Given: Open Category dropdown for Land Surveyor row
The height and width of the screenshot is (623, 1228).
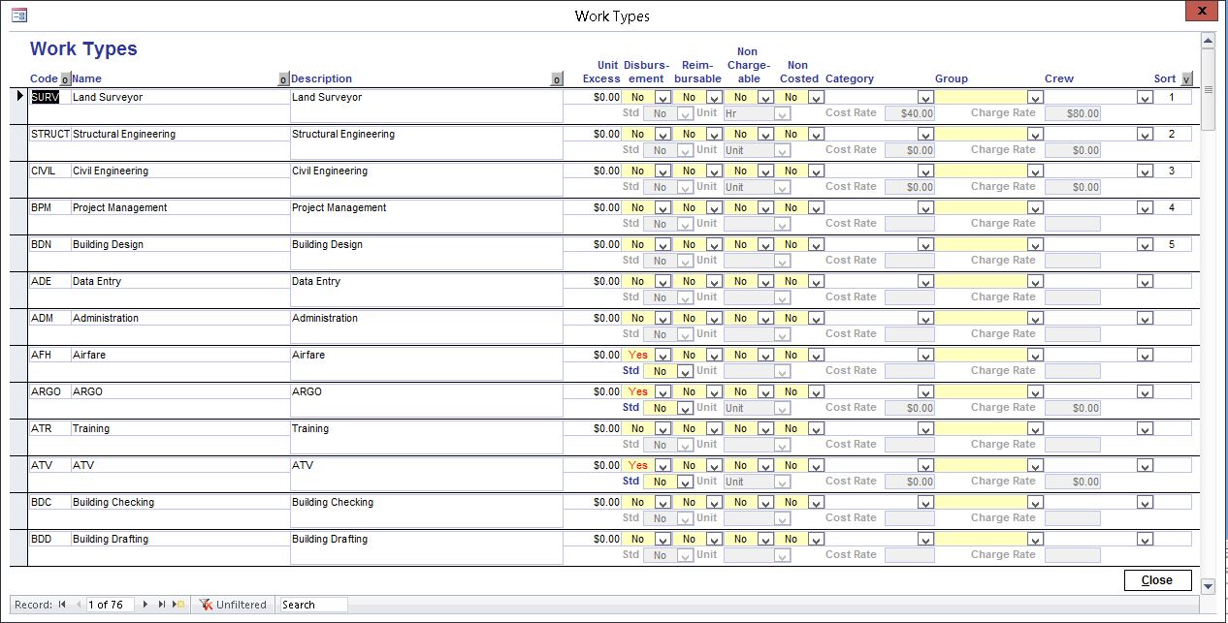Looking at the screenshot, I should click(925, 98).
